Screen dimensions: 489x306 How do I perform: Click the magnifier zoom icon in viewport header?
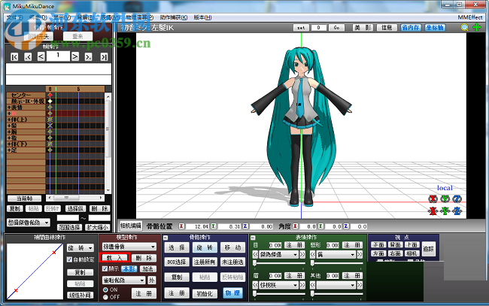pyautogui.click(x=465, y=27)
